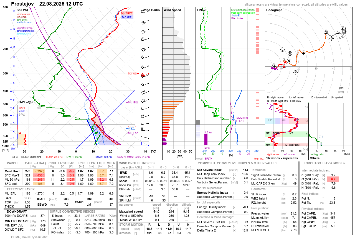Click the blue D CAPE legend box
Image resolution: width=355 pixels, height=239 pixels.
127,17
